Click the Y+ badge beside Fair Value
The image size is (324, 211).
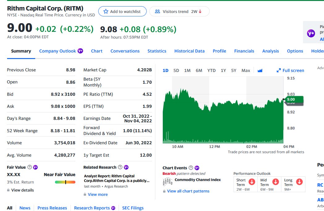pos(35,167)
